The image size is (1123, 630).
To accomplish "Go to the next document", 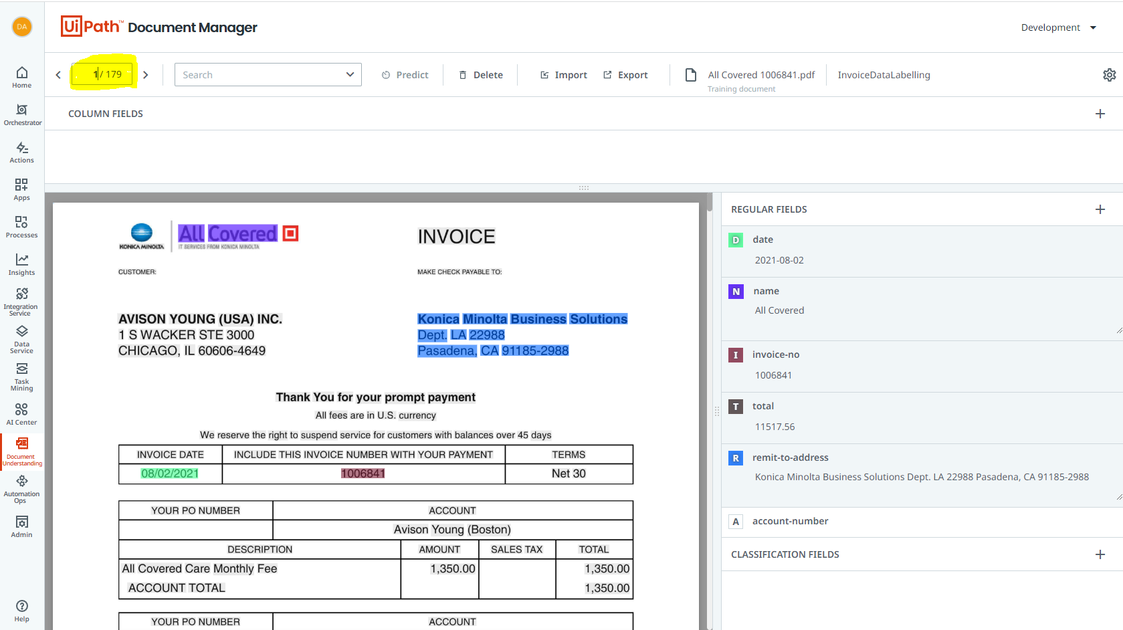I will pos(146,75).
